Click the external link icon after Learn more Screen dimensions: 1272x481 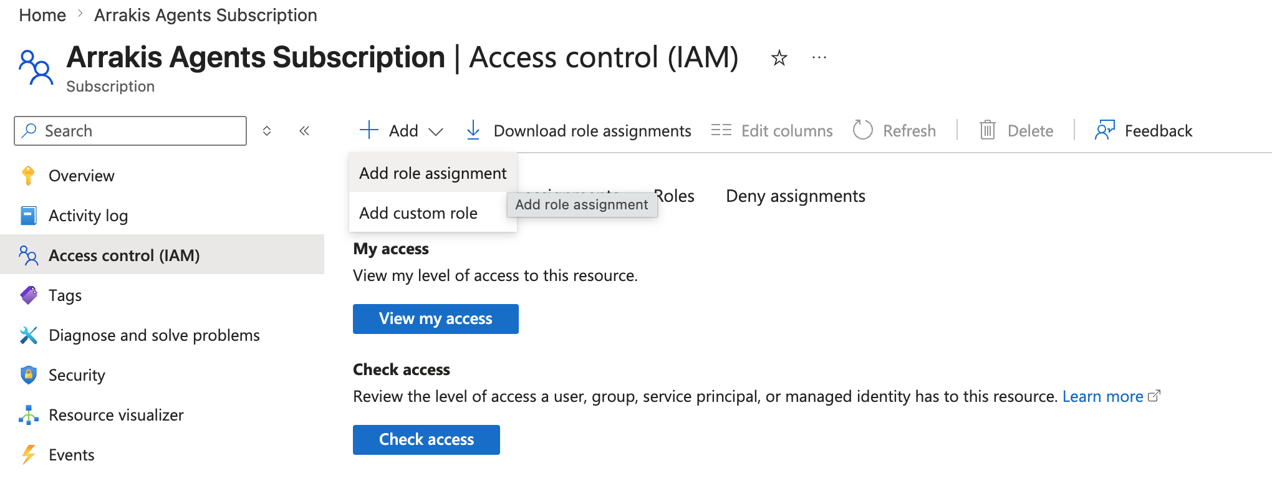click(x=1154, y=396)
